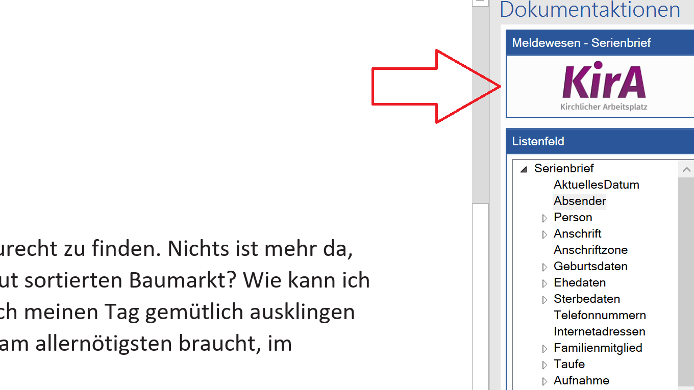Collapse the Serienbrief tree node
The image size is (694, 390).
524,169
